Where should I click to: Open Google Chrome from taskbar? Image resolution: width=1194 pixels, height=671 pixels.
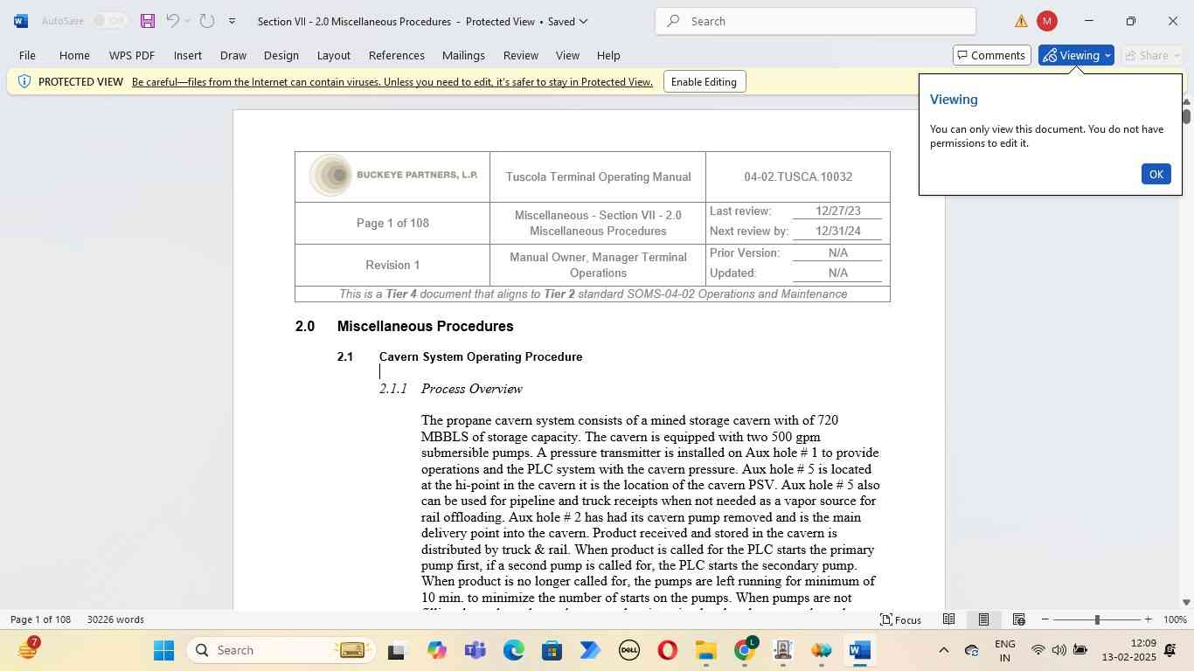[x=745, y=650]
